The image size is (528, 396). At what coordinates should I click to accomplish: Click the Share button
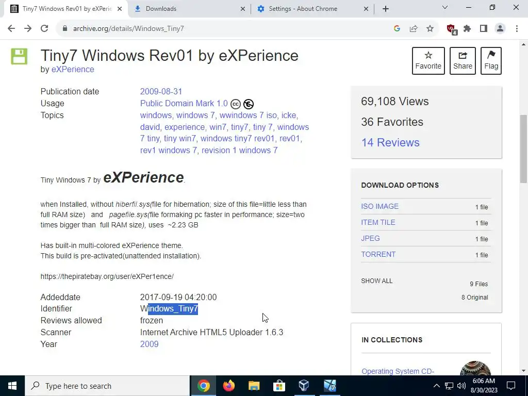coord(463,61)
